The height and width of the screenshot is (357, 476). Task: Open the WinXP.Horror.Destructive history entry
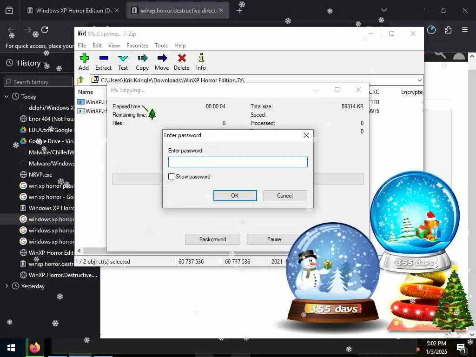[x=58, y=275]
